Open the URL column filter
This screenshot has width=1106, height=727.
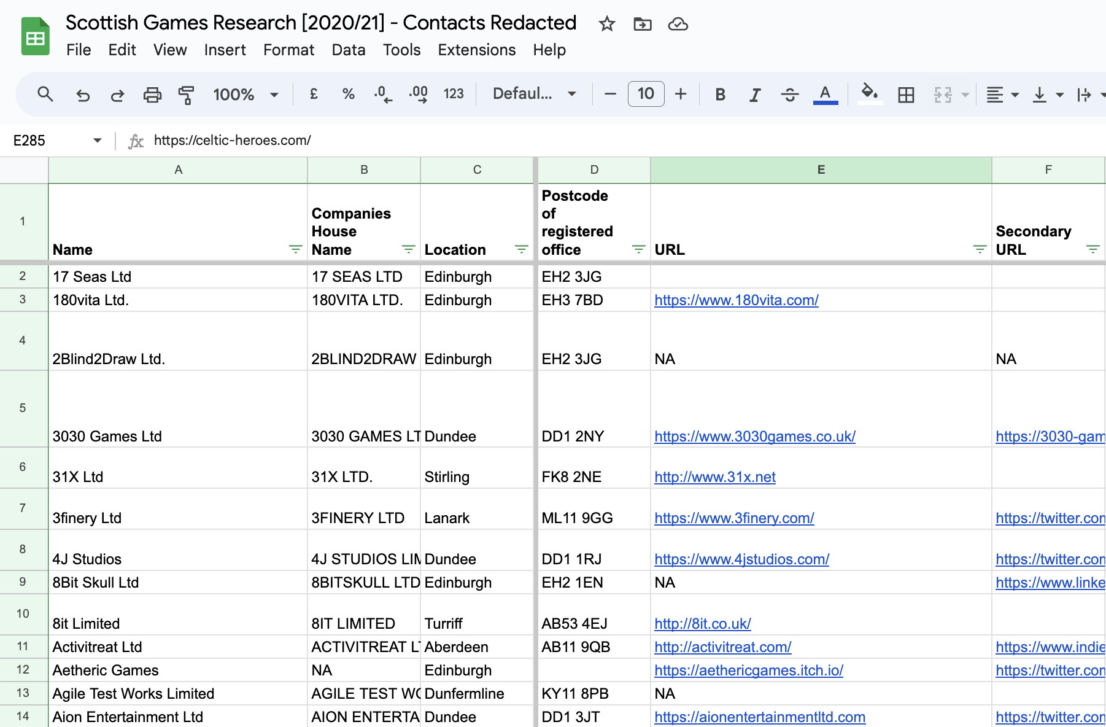tap(980, 249)
